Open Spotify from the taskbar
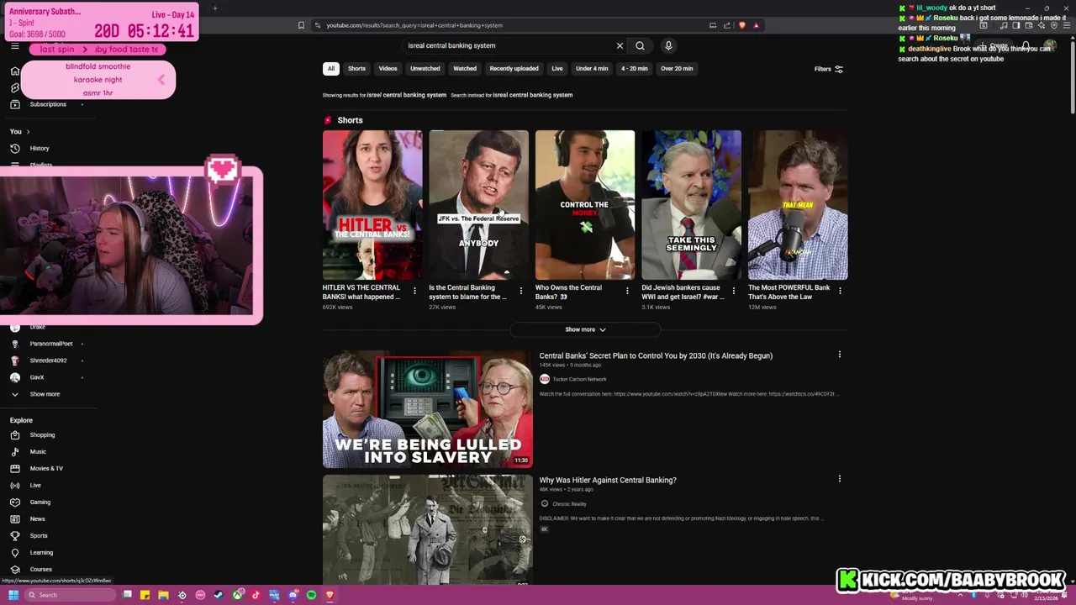The image size is (1076, 605). [x=311, y=595]
